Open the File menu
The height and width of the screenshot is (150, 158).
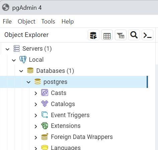(7, 21)
